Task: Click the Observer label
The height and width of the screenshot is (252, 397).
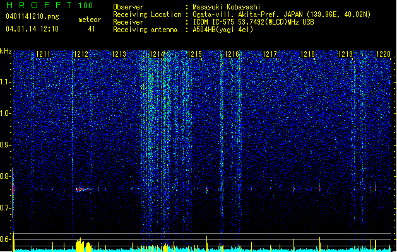Action: 128,7
